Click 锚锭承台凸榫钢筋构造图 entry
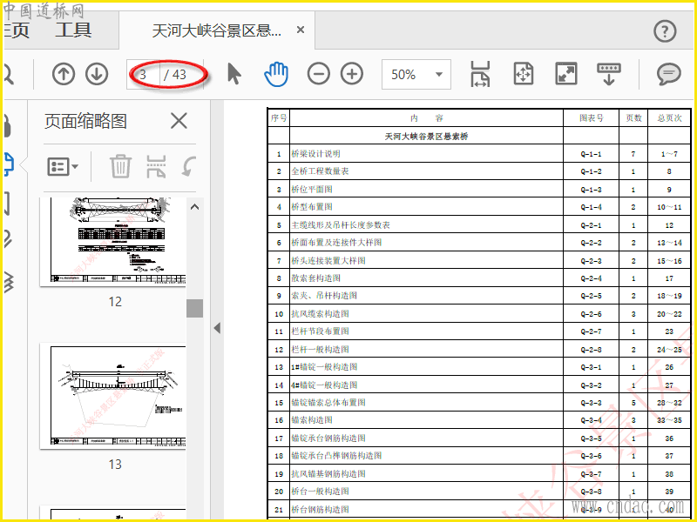The width and height of the screenshot is (697, 522). 336,456
